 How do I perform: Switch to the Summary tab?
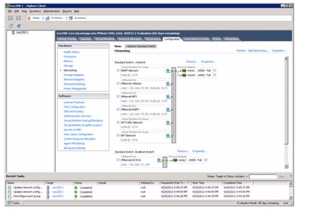(85, 39)
